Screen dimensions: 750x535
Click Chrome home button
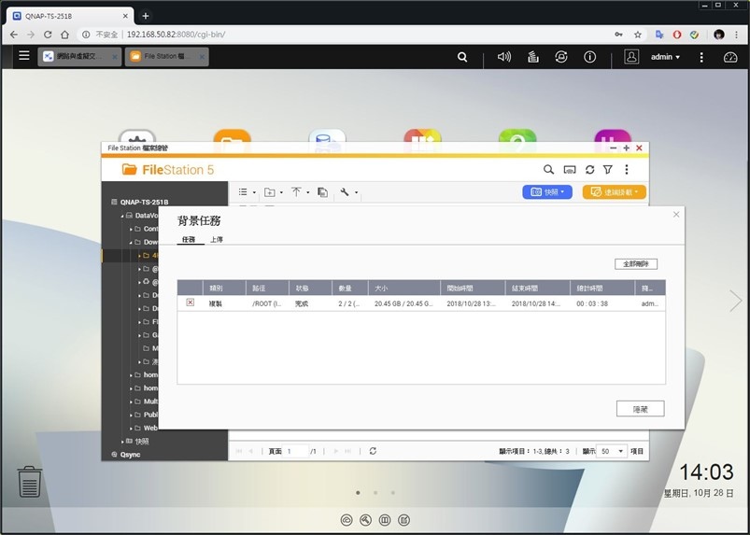coord(64,35)
